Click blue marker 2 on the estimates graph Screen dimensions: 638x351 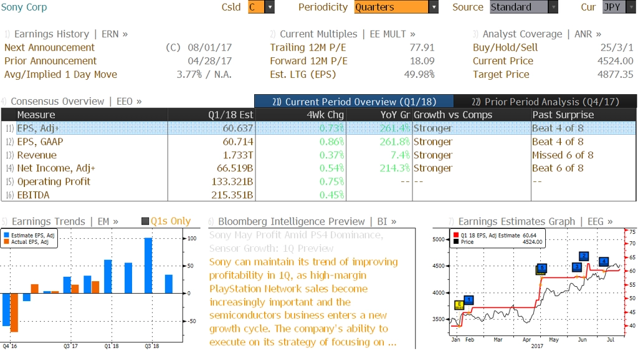(584, 256)
